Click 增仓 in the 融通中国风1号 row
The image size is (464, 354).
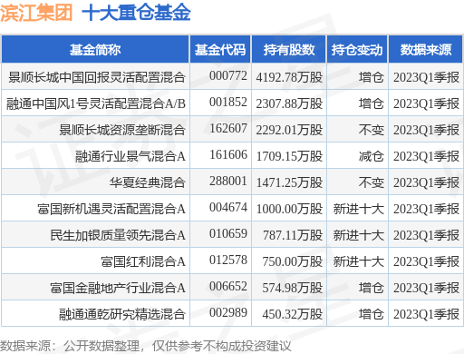pyautogui.click(x=372, y=103)
